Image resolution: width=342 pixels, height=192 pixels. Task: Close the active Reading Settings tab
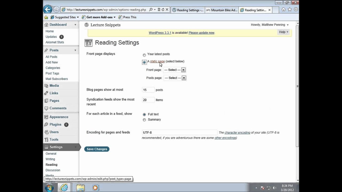click(x=269, y=10)
